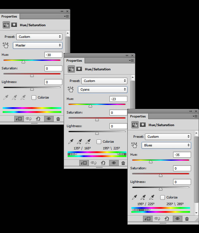Screen dimensions: 199x233
Task: Activate the on-image hand tool in Cyans panel
Action: pos(71,89)
